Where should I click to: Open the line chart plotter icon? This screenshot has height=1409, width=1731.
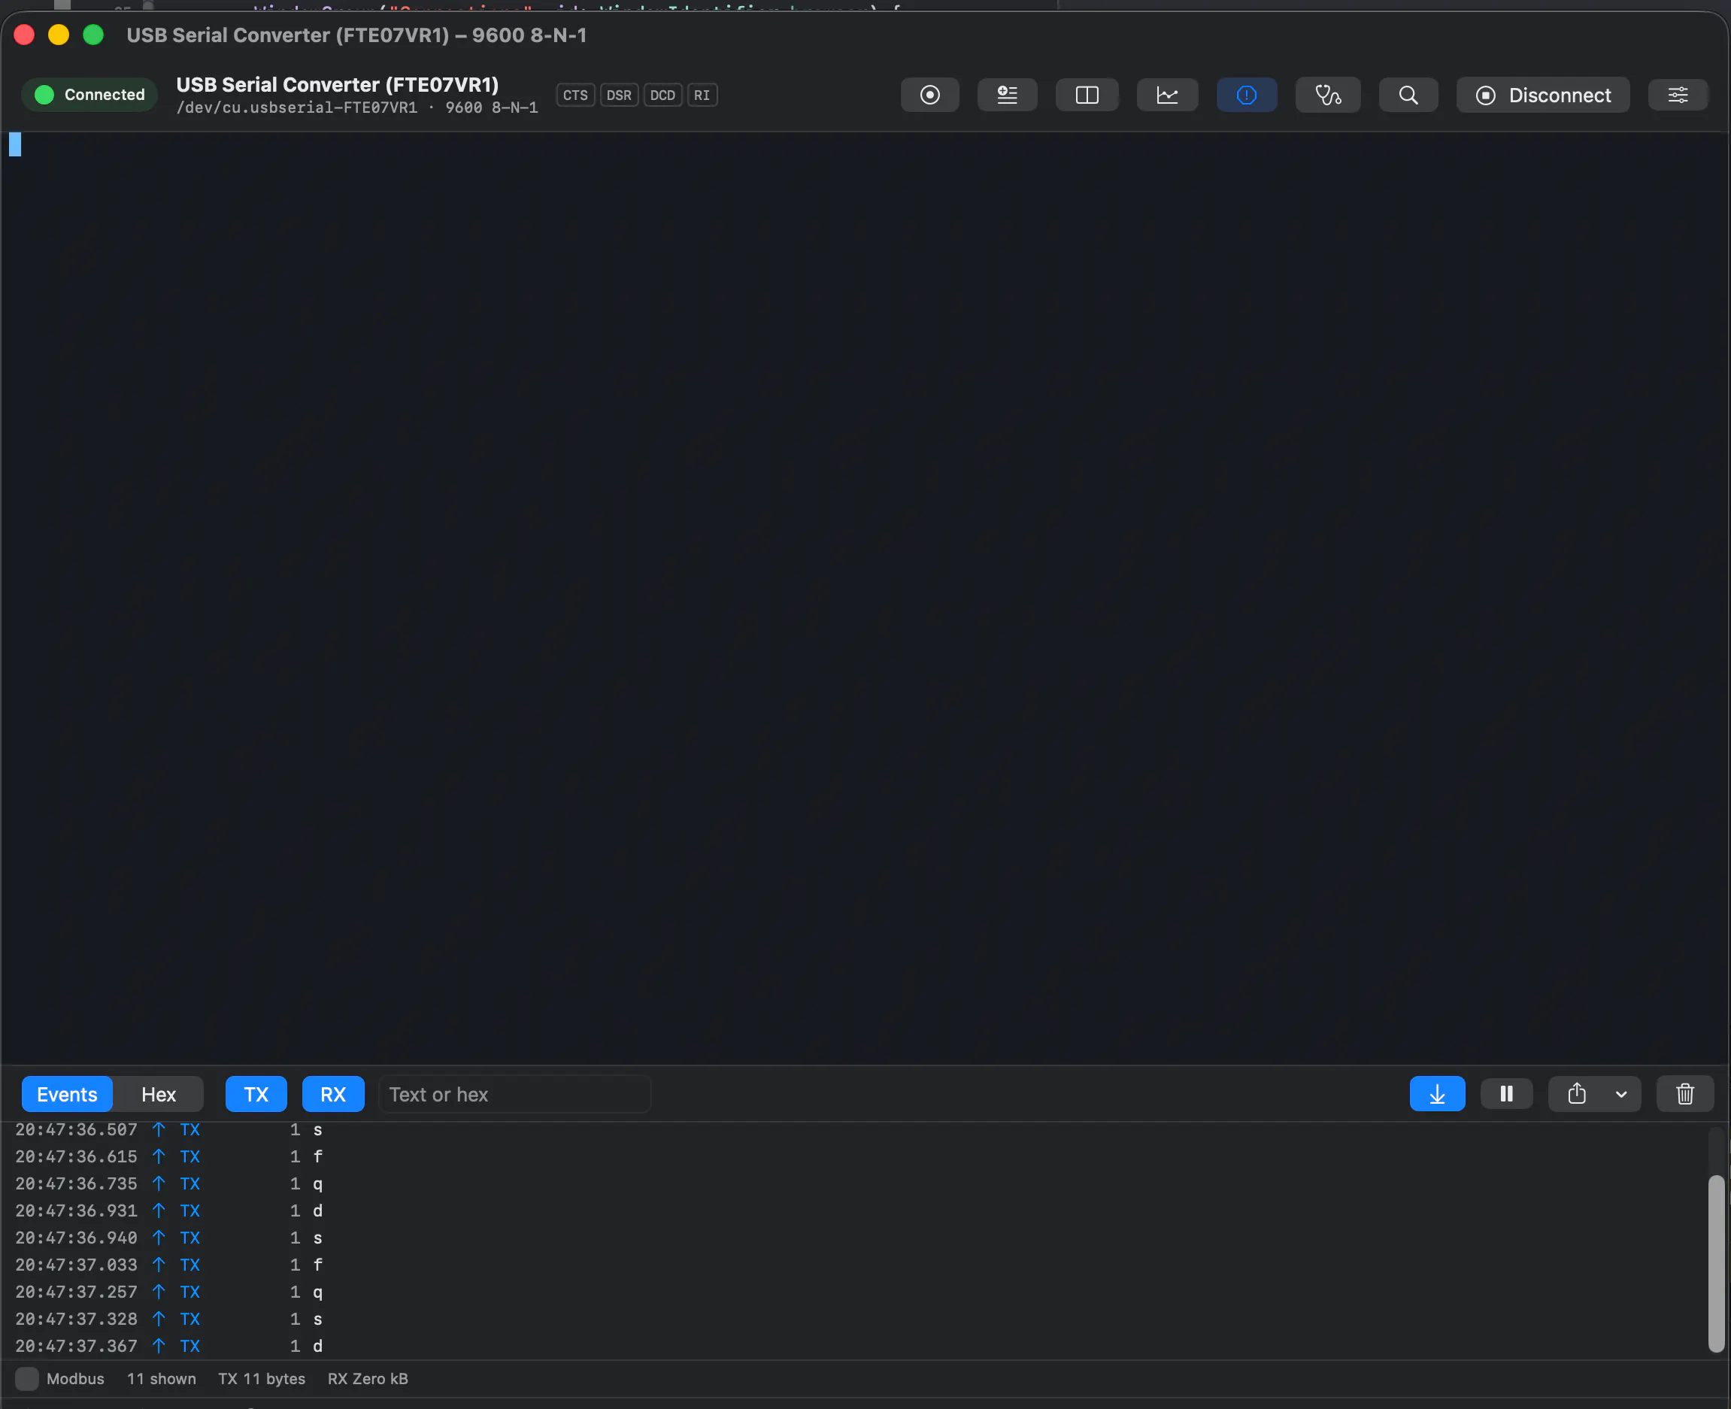(1167, 95)
